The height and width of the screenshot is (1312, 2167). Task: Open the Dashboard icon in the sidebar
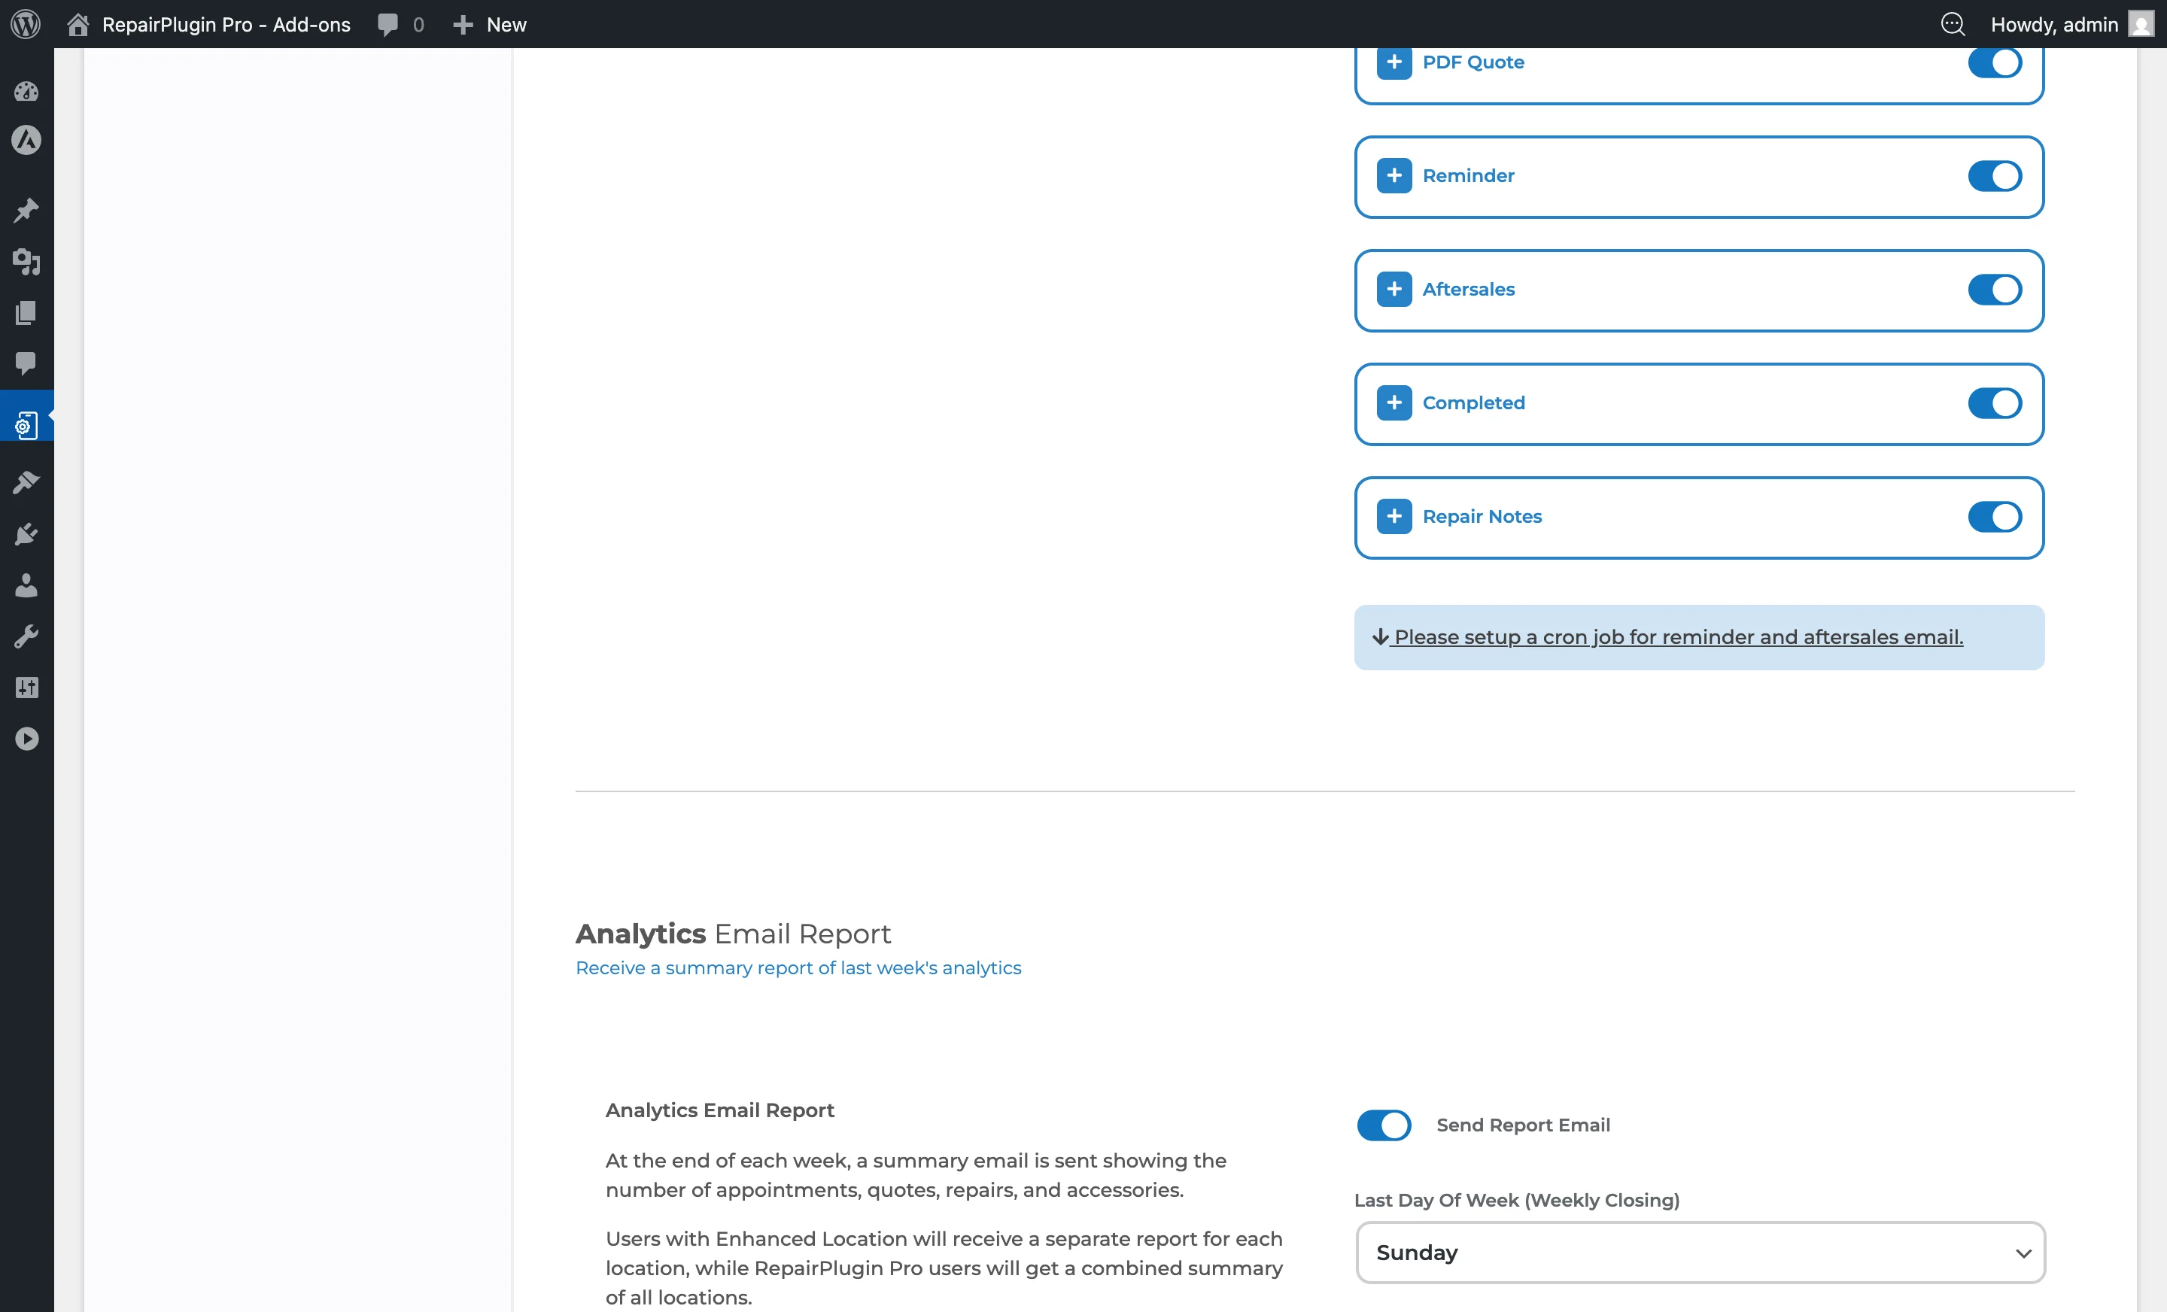[x=26, y=92]
